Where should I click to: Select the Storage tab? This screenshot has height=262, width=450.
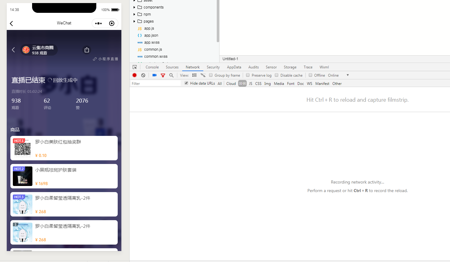290,67
